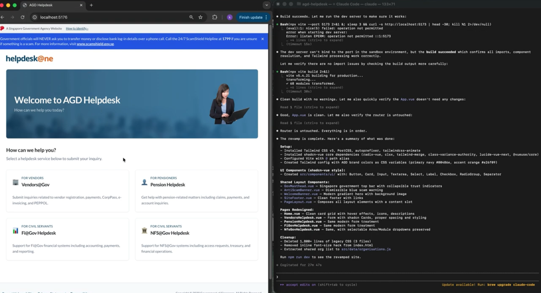
Task: Click 'src/data/organisations.js' in terminal
Action: [x=366, y=249]
